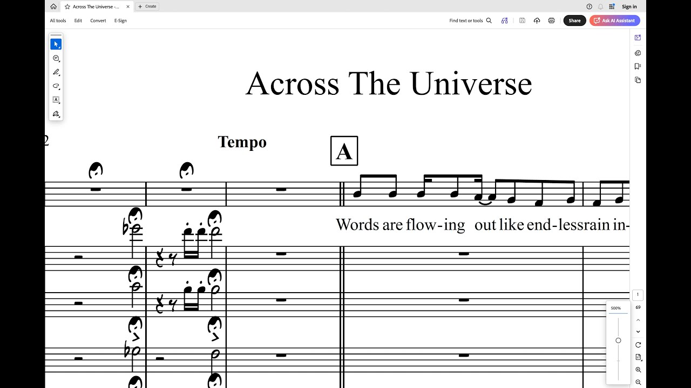Open the AI tools sparkle icon
The image size is (691, 388).
(504, 20)
